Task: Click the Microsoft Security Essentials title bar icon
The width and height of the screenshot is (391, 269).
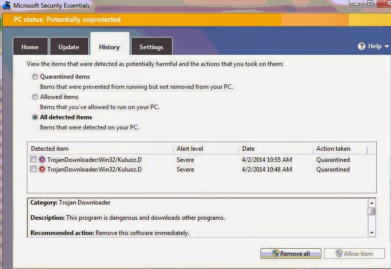Action: coord(7,5)
